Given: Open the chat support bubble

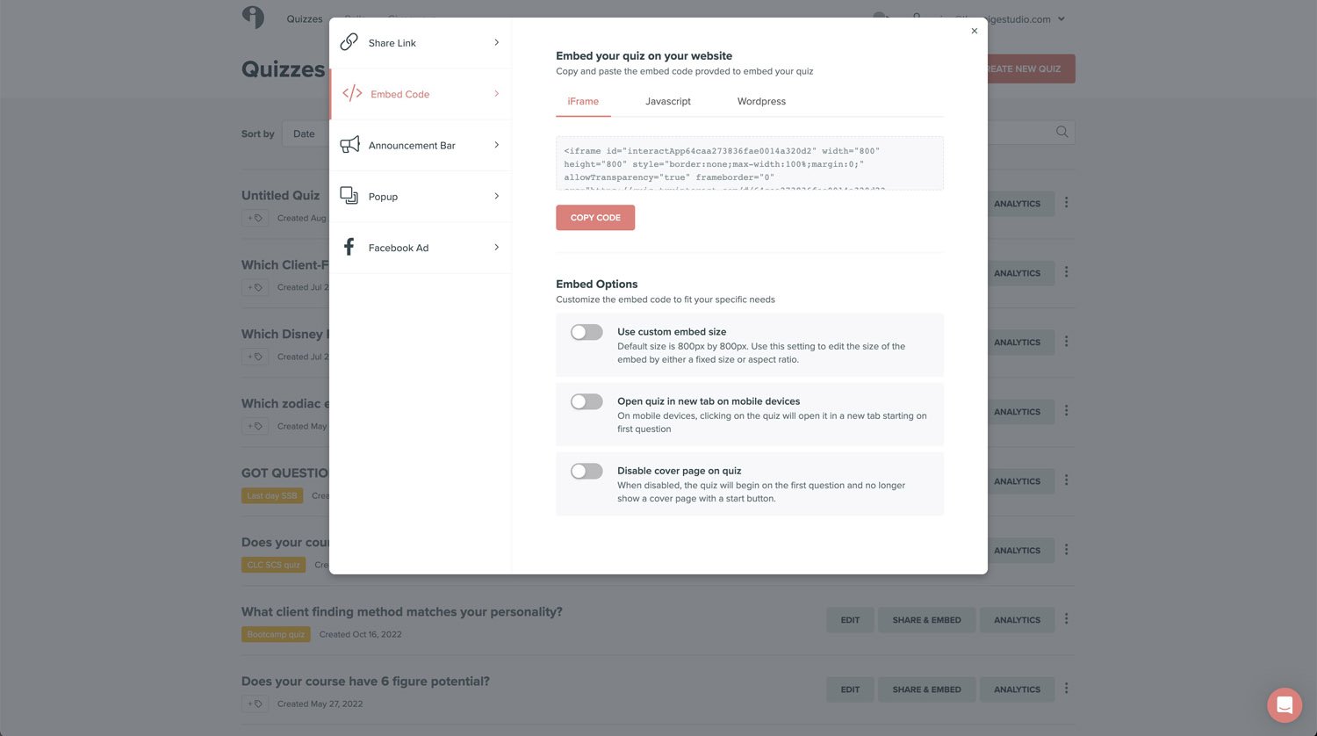Looking at the screenshot, I should pos(1284,704).
